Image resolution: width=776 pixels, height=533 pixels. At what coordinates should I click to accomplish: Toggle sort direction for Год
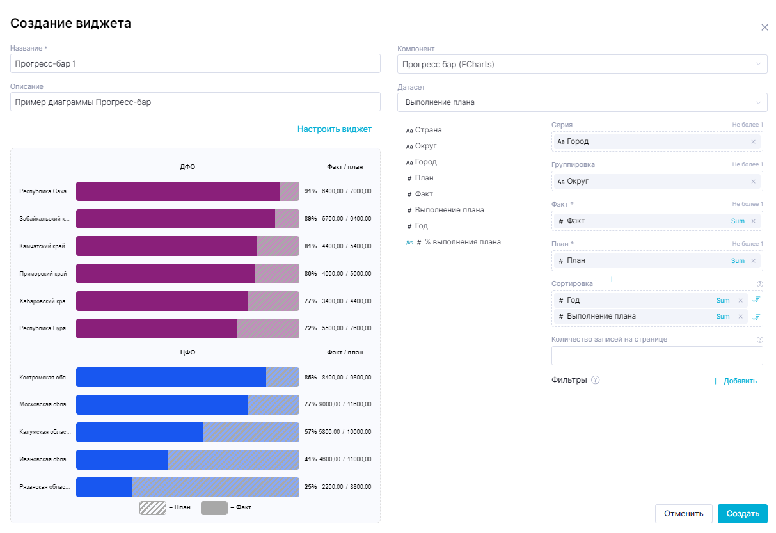[756, 299]
